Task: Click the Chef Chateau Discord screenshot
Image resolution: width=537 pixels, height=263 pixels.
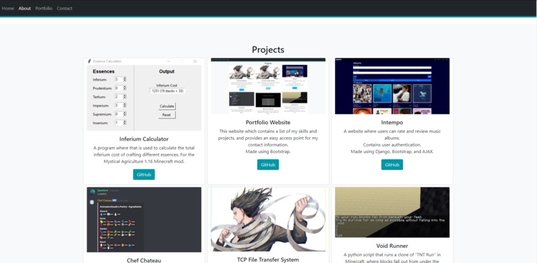Action: [144, 220]
